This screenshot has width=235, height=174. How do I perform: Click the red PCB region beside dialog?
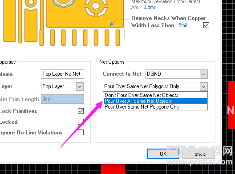231,105
